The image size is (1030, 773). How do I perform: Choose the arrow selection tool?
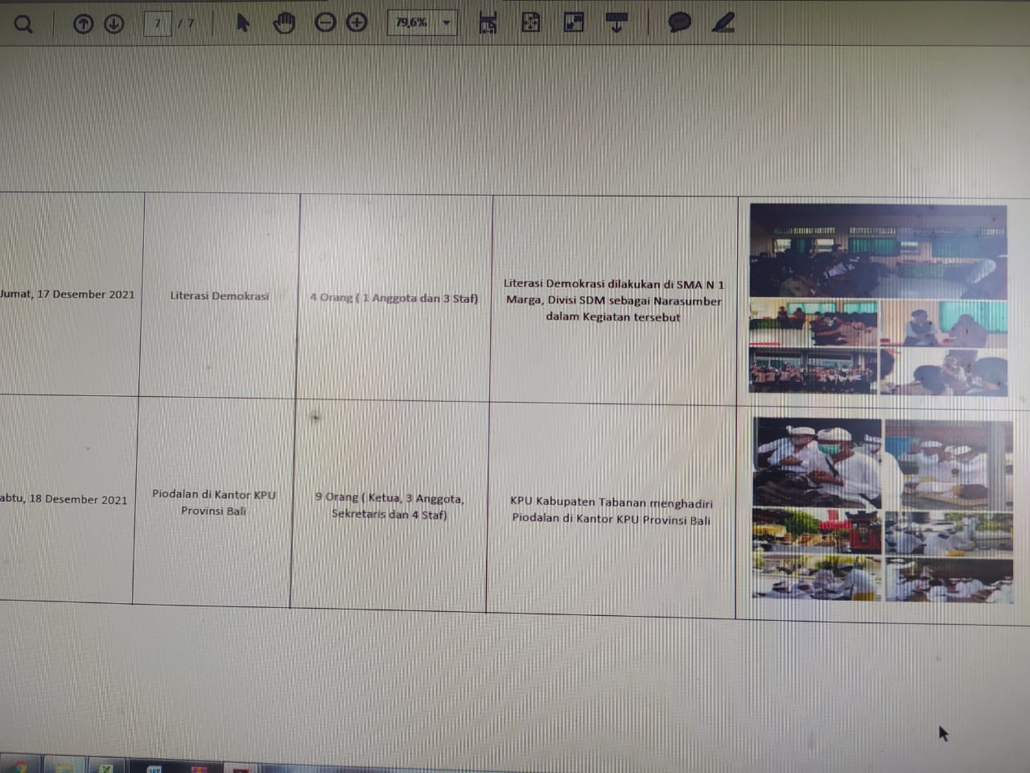click(242, 23)
